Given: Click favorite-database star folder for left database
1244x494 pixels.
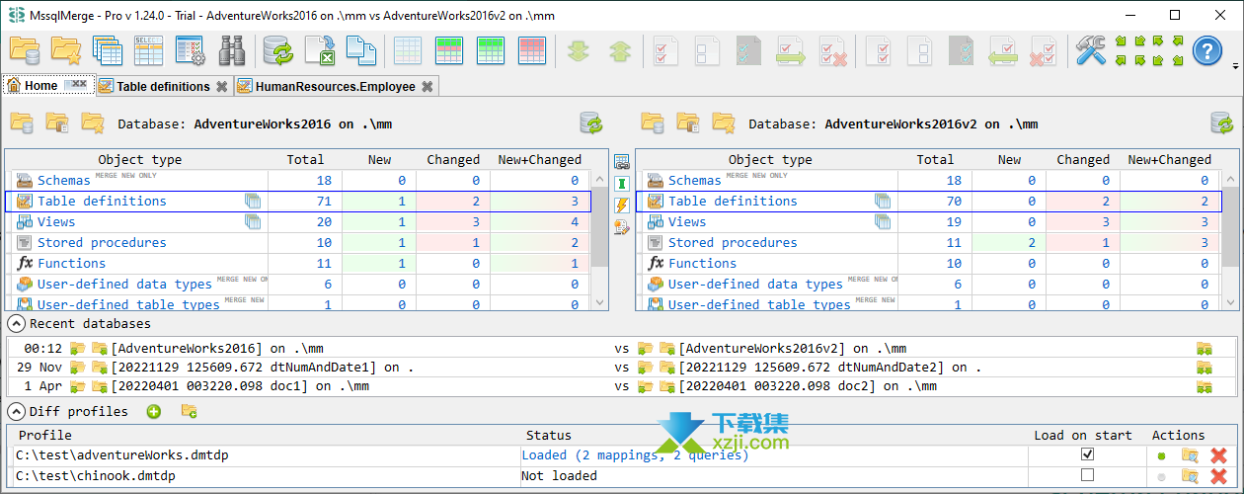Looking at the screenshot, I should (x=93, y=123).
